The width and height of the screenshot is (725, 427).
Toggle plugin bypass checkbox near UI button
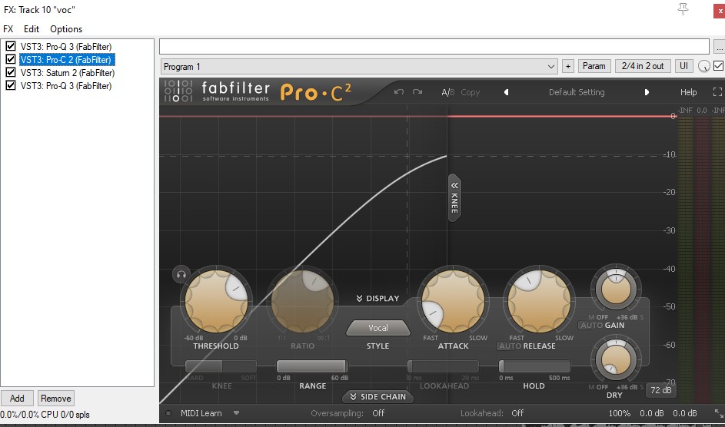[719, 66]
